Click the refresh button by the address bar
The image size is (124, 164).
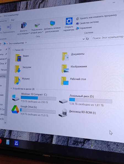click(x=87, y=39)
